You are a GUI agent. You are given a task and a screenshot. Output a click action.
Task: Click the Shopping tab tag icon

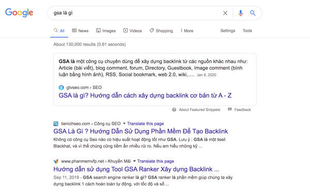tap(151, 30)
